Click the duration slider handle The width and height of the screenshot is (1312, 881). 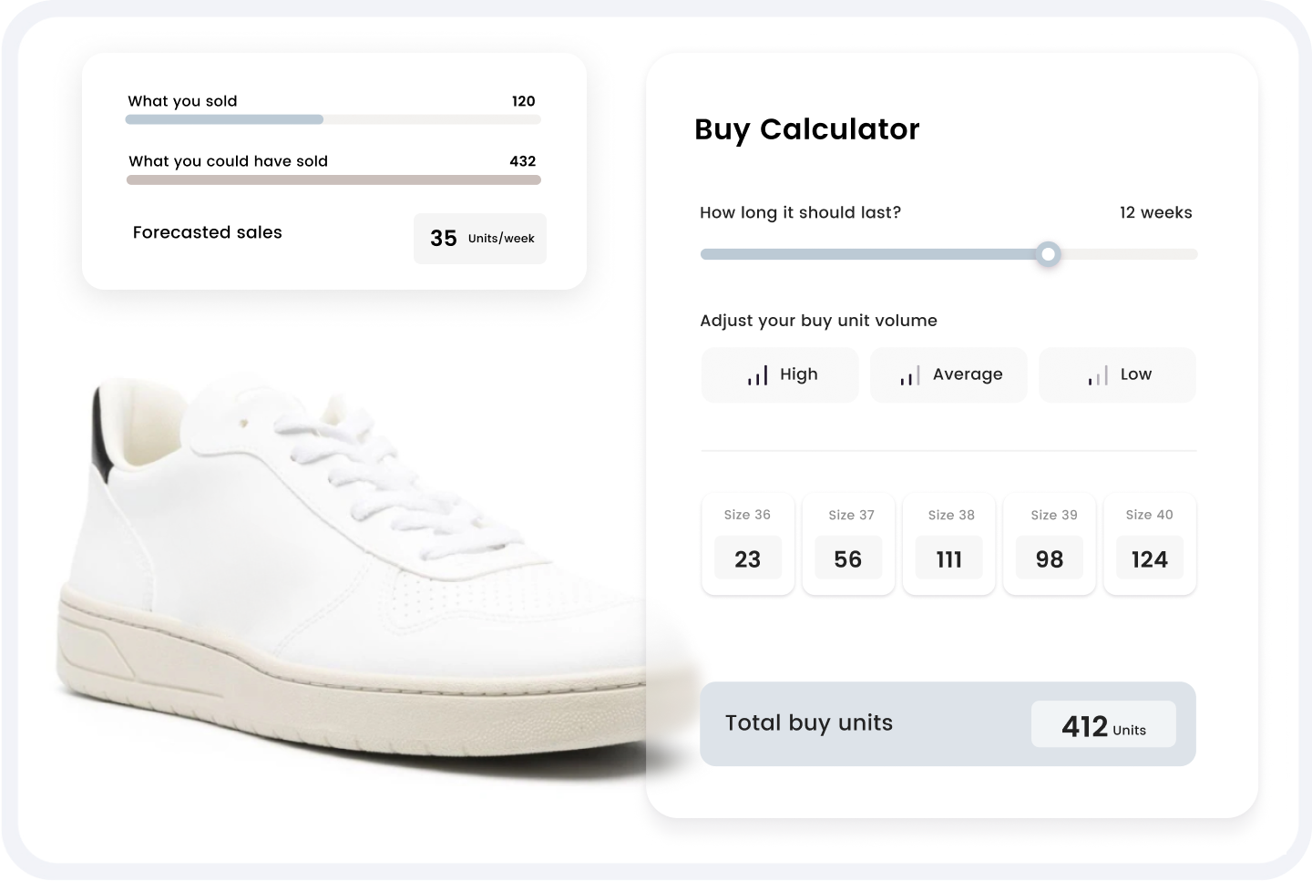coord(1049,254)
